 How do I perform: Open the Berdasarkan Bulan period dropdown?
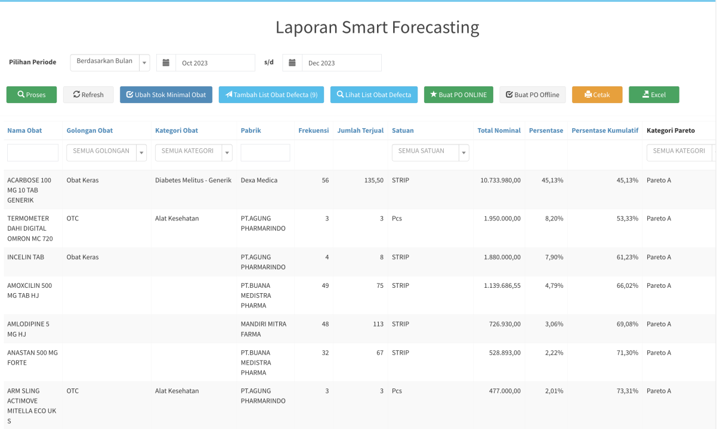pos(110,62)
